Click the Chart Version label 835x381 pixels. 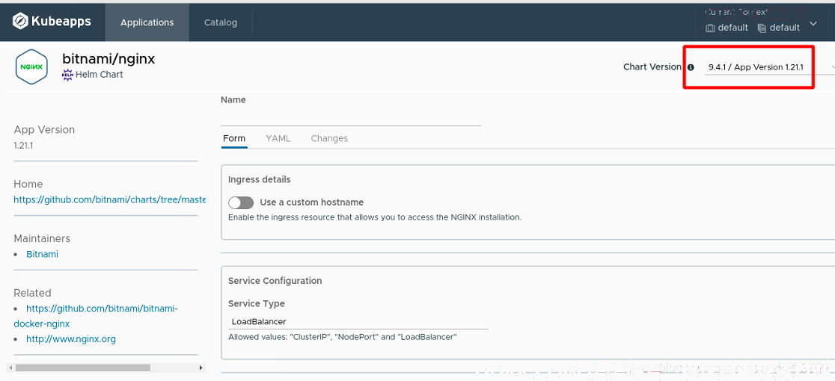(652, 67)
